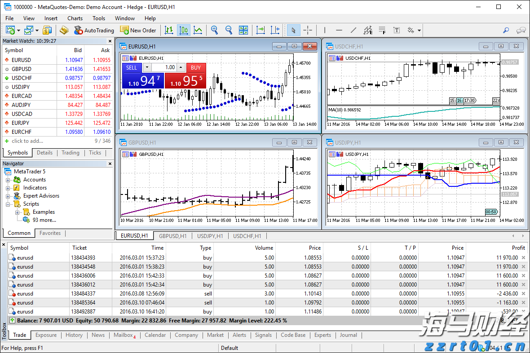Image resolution: width=530 pixels, height=353 pixels.
Task: Switch to the History tab in Toolbox
Action: (x=74, y=335)
